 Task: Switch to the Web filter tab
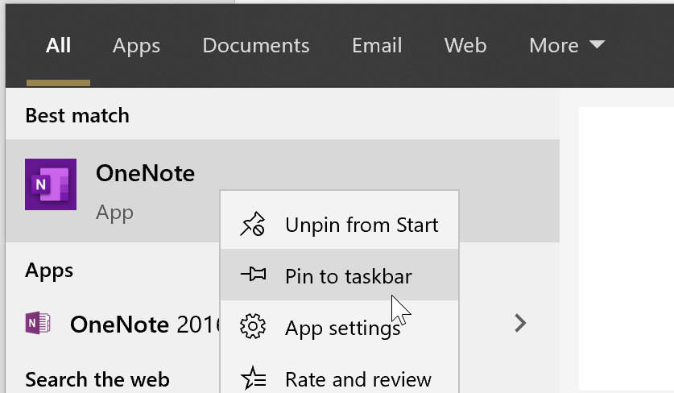coord(465,46)
